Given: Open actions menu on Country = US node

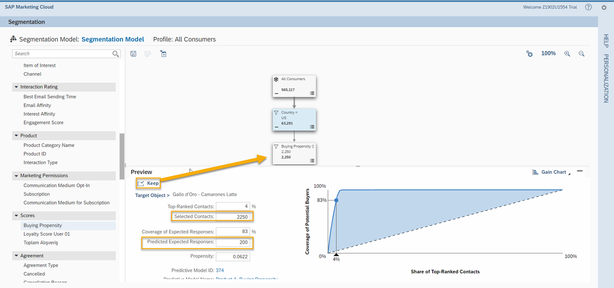Looking at the screenshot, I should (312, 127).
